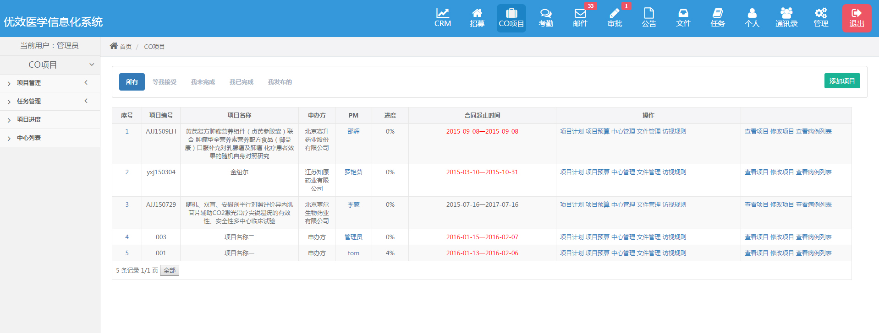Click the 全部 pagination button
This screenshot has height=333, width=879.
tap(169, 270)
